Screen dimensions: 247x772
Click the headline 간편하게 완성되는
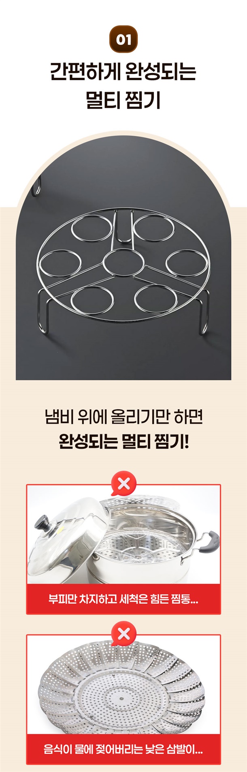(x=123, y=71)
